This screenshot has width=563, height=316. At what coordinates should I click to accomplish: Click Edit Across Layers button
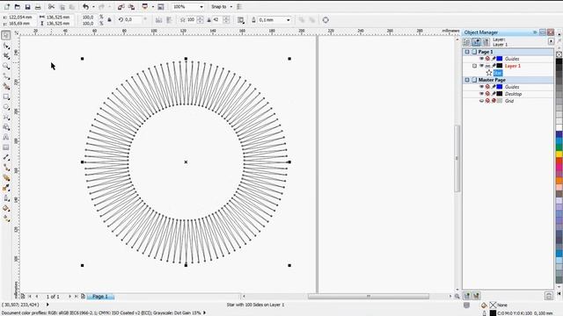click(476, 42)
